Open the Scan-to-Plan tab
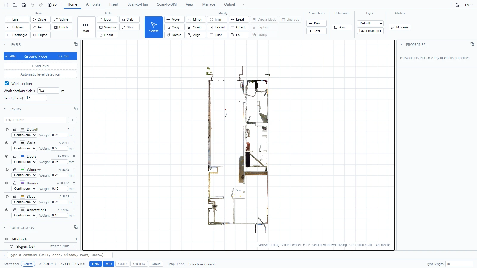This screenshot has width=477, height=268. click(137, 4)
